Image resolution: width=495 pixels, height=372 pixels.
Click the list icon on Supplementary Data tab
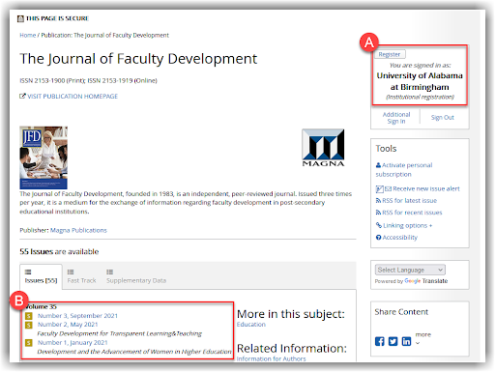pyautogui.click(x=110, y=272)
